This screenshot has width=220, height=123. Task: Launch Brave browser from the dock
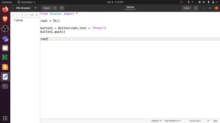point(5,19)
